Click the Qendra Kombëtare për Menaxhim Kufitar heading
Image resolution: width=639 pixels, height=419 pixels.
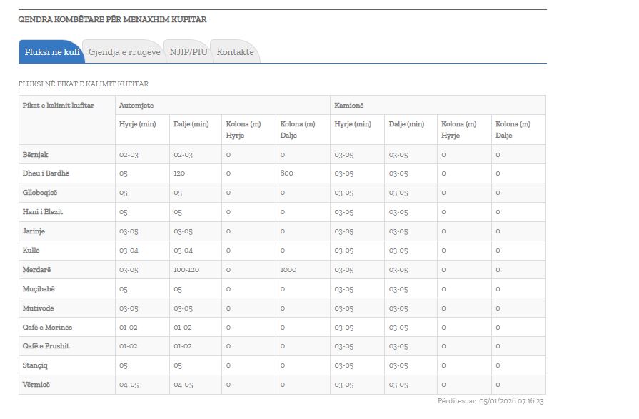112,19
